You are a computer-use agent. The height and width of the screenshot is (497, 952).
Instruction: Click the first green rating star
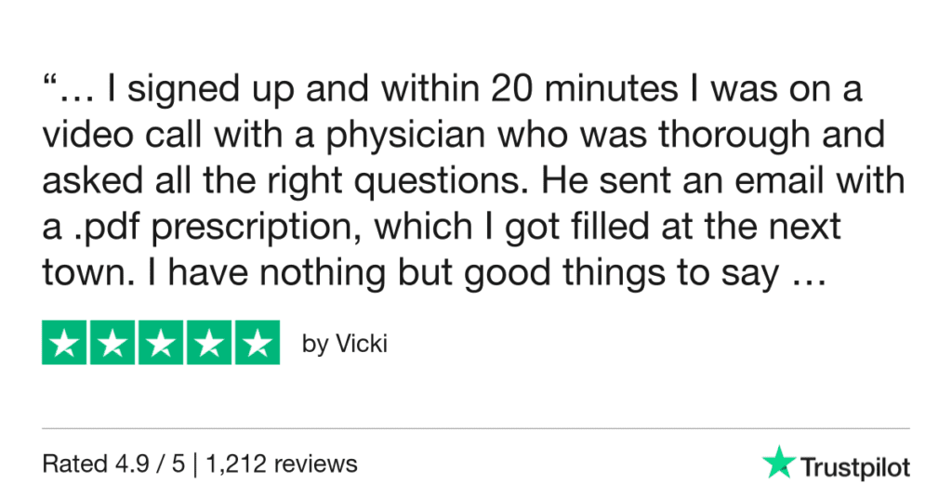click(64, 344)
